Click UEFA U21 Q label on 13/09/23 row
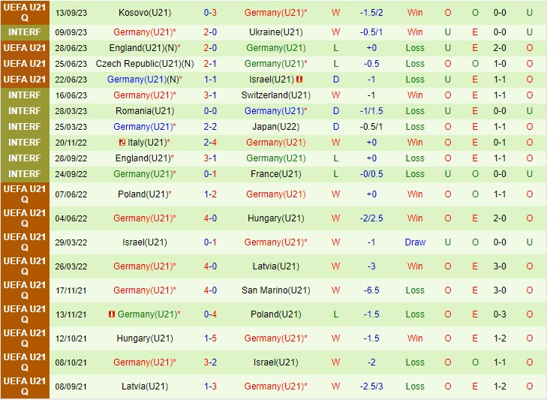The height and width of the screenshot is (400, 547). [25, 13]
